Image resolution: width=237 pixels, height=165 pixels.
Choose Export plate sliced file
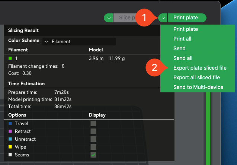tap(200, 68)
